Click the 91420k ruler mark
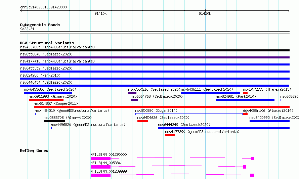299x179 pixels. click(x=205, y=13)
